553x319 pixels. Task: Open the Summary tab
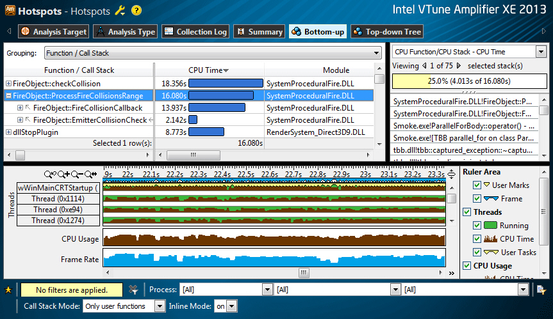(259, 31)
